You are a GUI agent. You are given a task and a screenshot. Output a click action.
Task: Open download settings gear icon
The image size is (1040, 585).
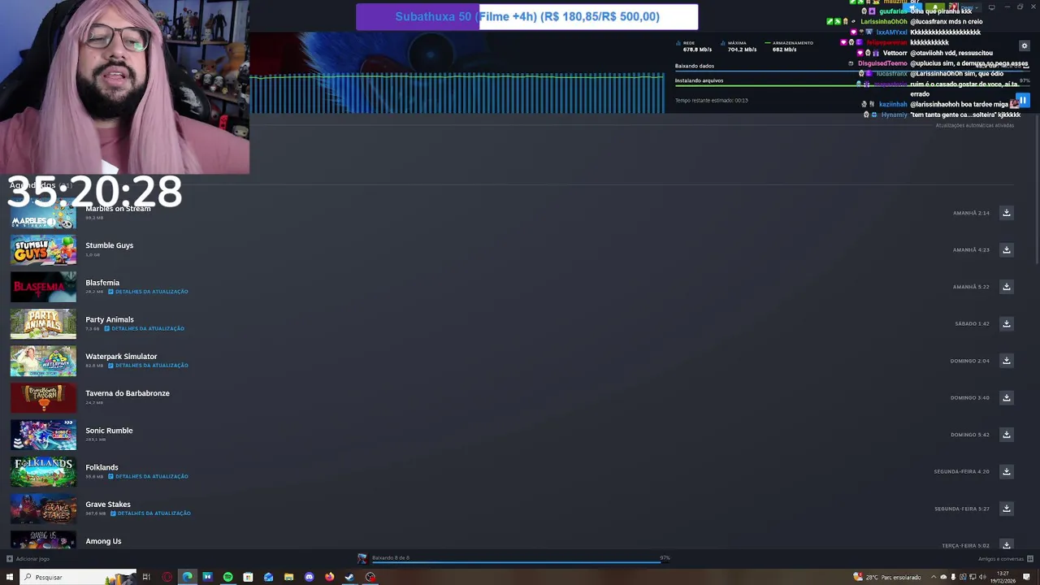tap(1024, 46)
